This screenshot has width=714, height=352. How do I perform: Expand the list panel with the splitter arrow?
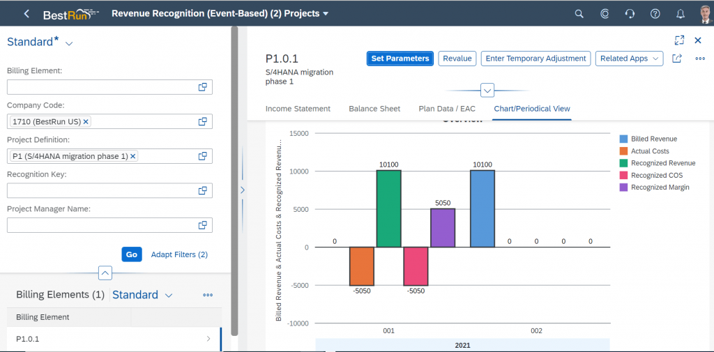coord(242,190)
